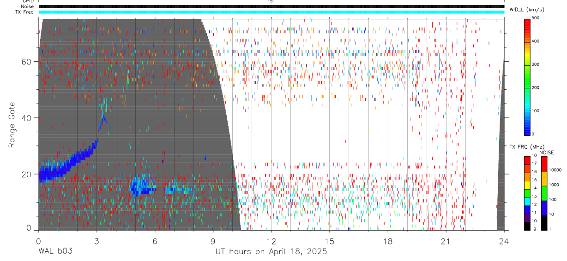Click the '18' frequency scale label
Image resolution: width=567 pixels, height=261 pixels.
(534, 156)
